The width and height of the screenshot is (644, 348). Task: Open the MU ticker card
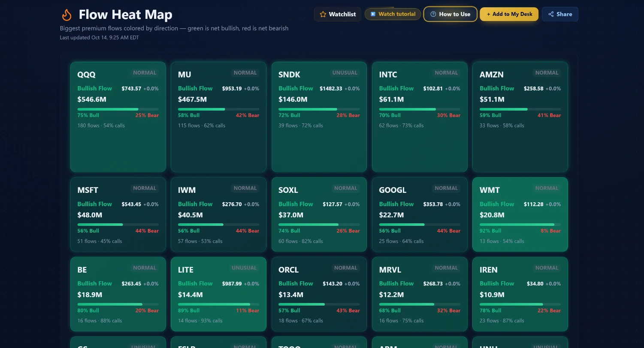pyautogui.click(x=218, y=117)
